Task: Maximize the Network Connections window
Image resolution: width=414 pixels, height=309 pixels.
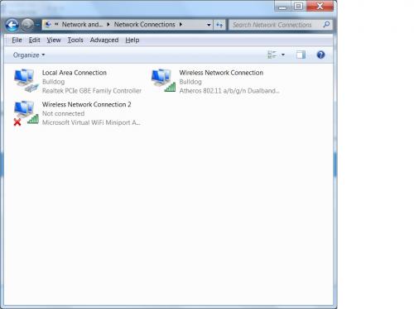Action: 298,7
